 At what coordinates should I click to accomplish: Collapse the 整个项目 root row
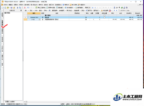point(28,15)
